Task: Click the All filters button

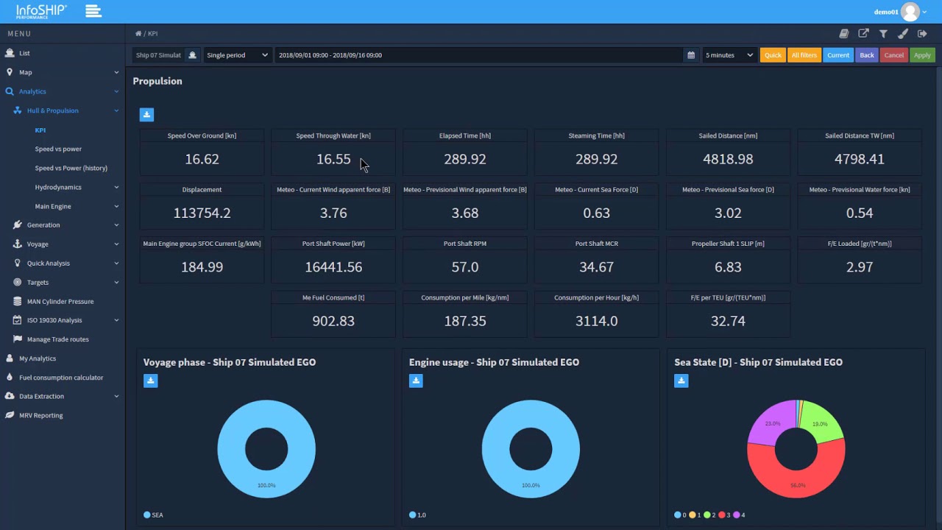Action: coord(804,55)
